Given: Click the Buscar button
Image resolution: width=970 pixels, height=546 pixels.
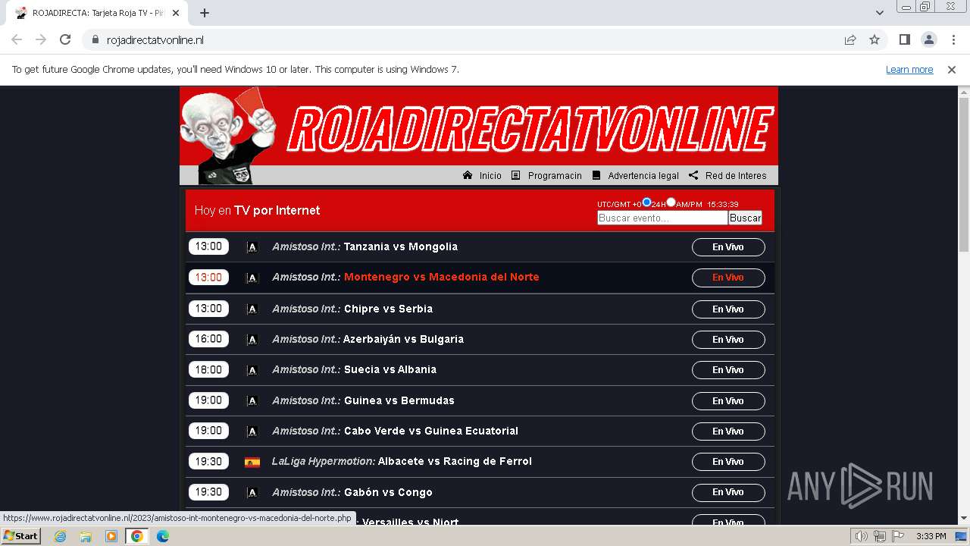Looking at the screenshot, I should (x=745, y=218).
